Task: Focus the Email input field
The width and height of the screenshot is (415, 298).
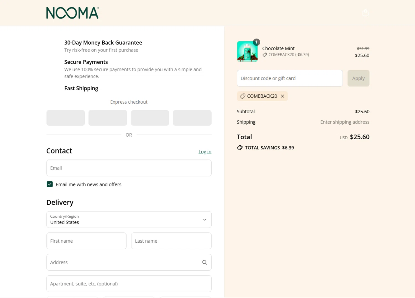Action: point(129,168)
